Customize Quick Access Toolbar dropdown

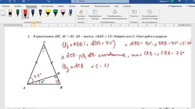pyautogui.click(x=28, y=1)
